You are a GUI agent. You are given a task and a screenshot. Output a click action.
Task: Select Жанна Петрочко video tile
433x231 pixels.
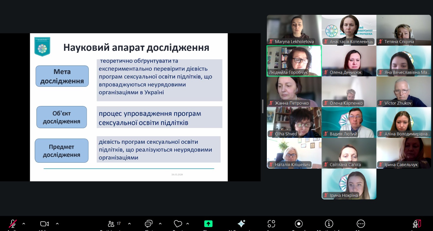point(294,92)
